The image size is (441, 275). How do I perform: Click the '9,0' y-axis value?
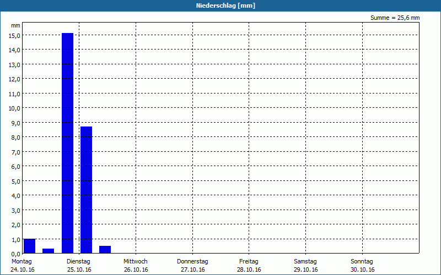[x=16, y=123]
